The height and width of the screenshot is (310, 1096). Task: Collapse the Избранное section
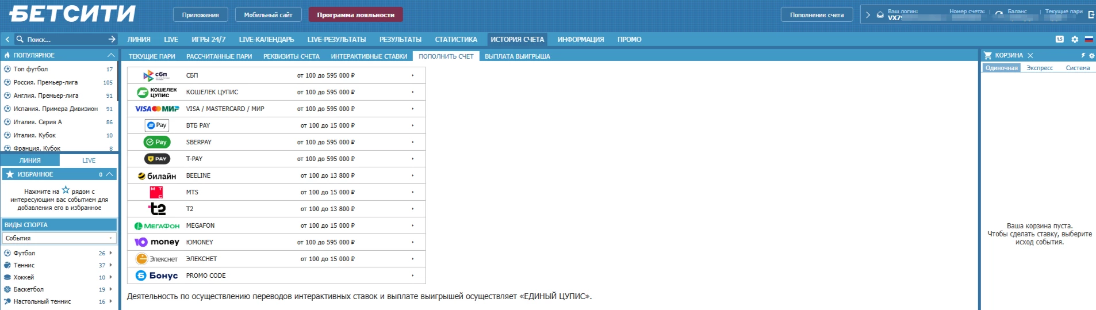110,174
